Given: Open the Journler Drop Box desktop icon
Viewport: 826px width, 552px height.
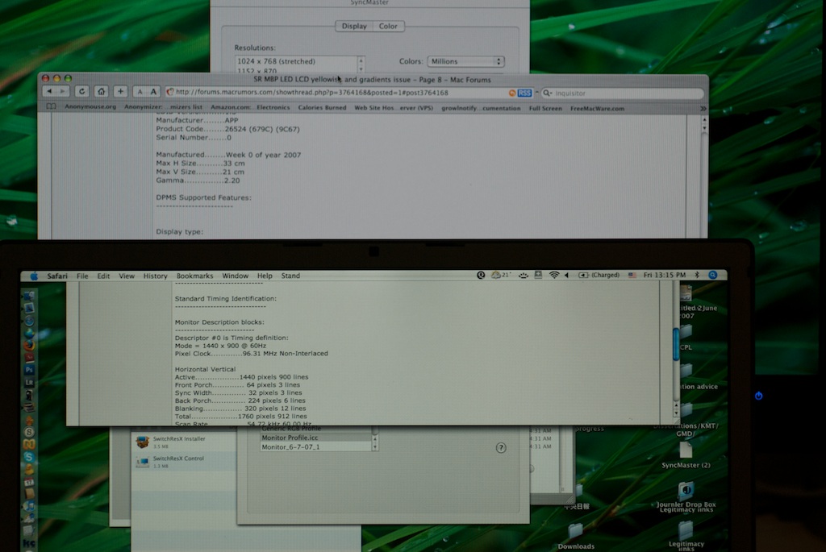Looking at the screenshot, I should 686,496.
